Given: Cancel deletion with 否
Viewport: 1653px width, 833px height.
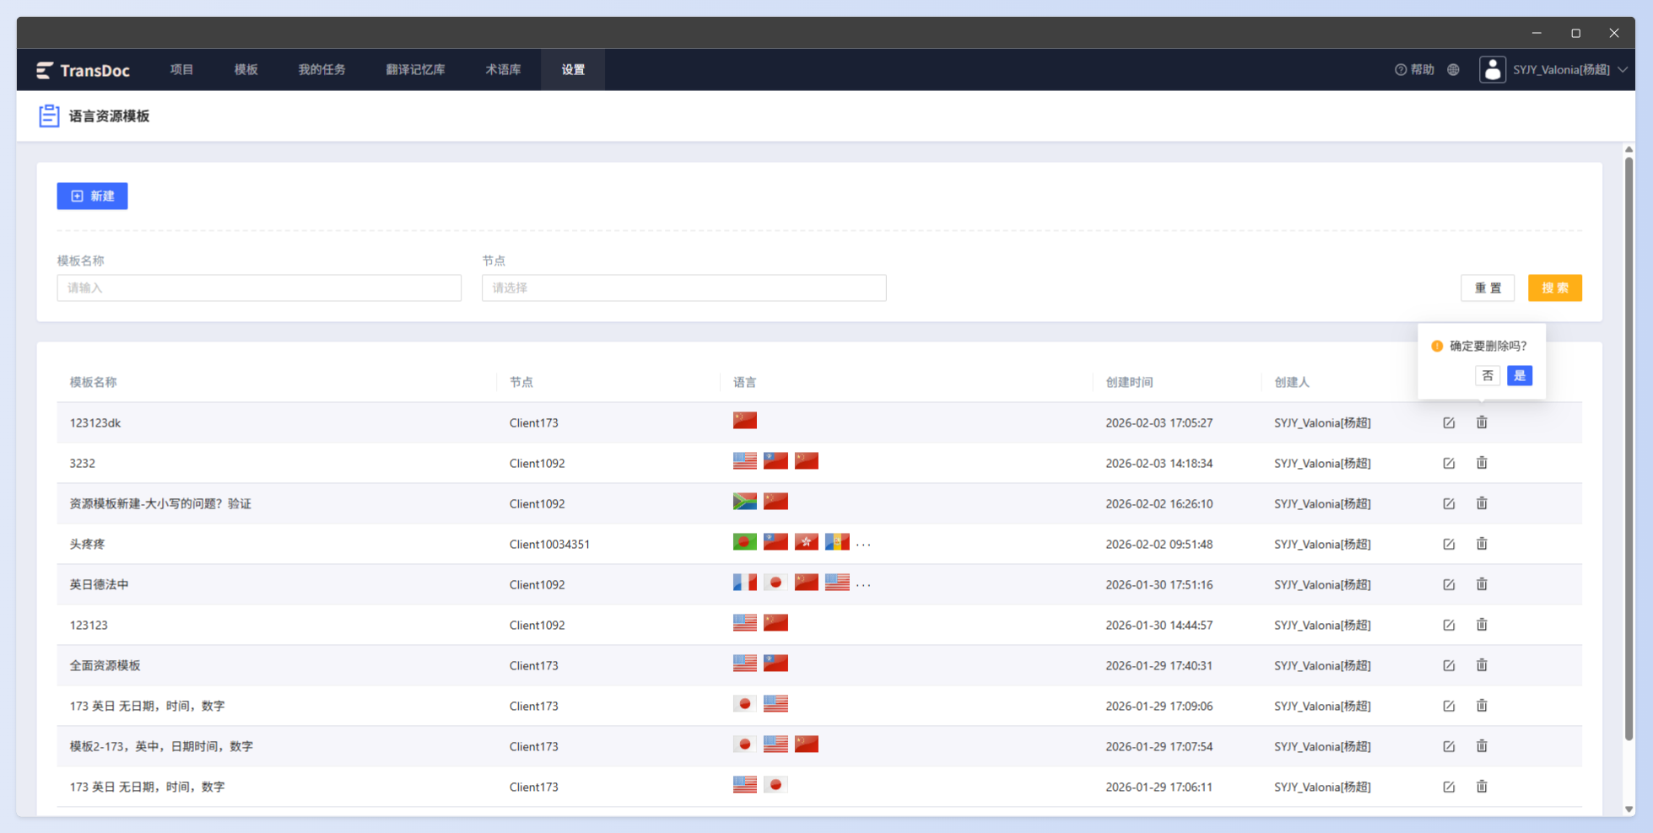Looking at the screenshot, I should (x=1488, y=375).
